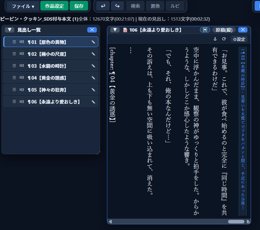Image resolution: width=260 pixels, height=230 pixels.
Task: Open the 置換 replace tool
Action: (x=155, y=6)
